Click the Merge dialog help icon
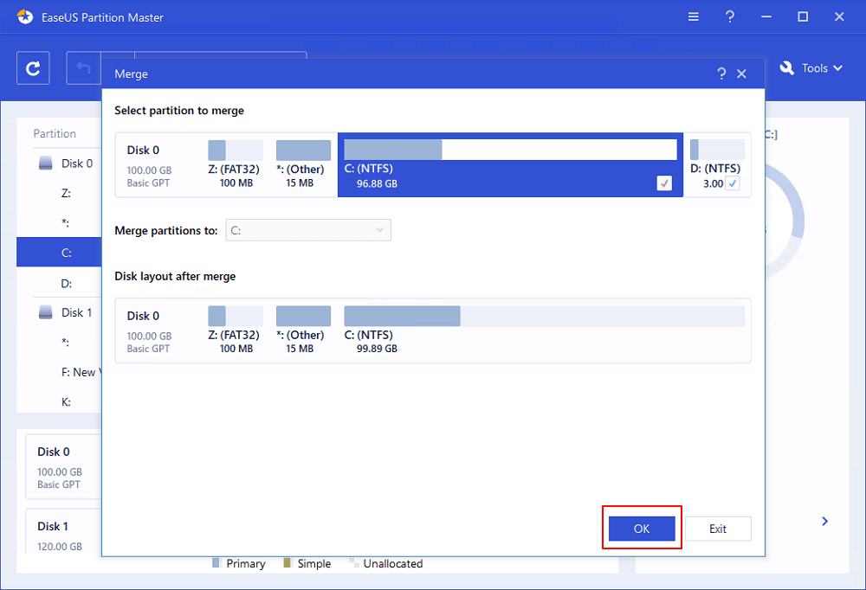866x590 pixels. coord(721,74)
